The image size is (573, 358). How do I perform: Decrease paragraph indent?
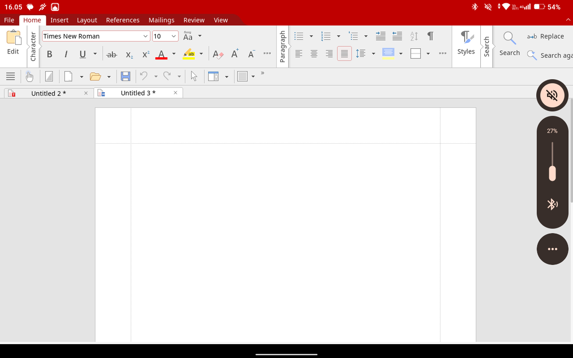[397, 36]
